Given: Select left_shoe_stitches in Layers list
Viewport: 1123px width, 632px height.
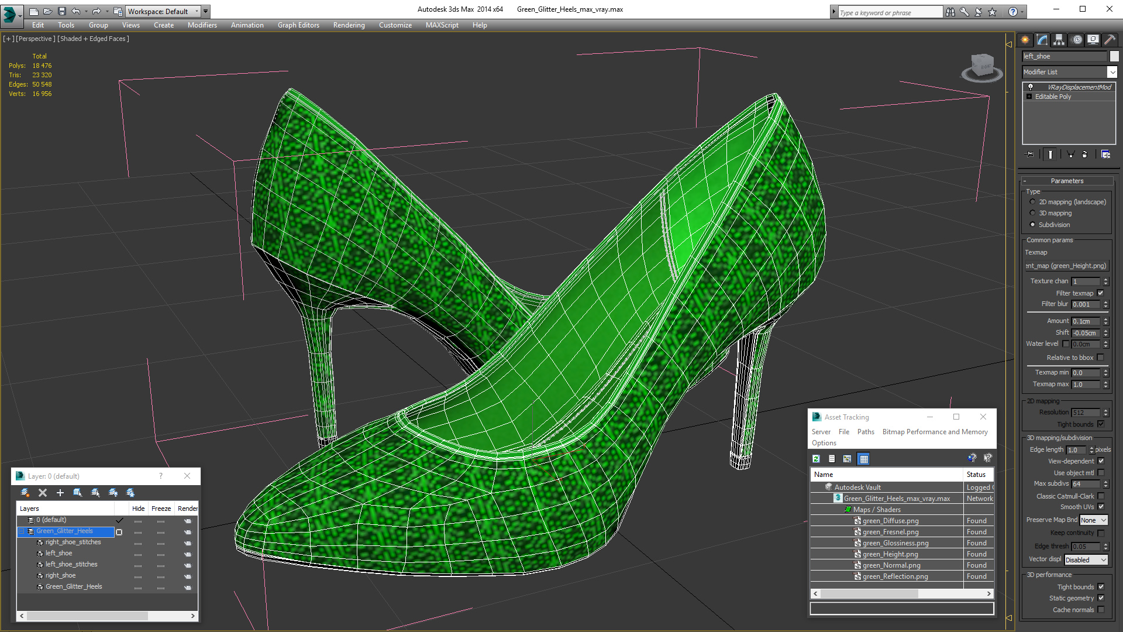Looking at the screenshot, I should pyautogui.click(x=71, y=564).
